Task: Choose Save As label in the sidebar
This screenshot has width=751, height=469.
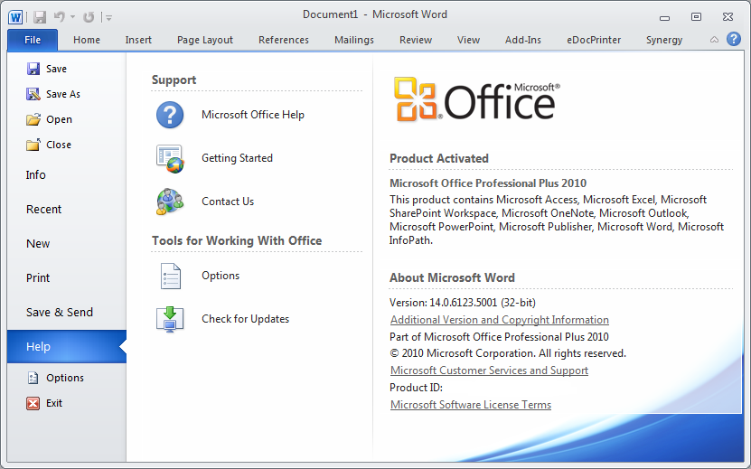Action: coord(63,94)
